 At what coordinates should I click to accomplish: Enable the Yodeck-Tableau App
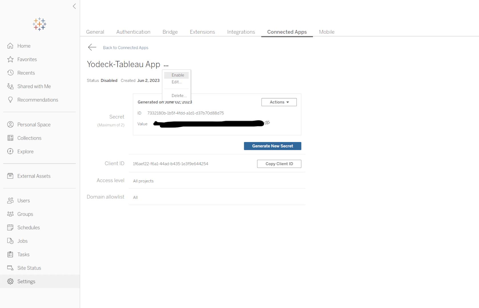(x=177, y=75)
